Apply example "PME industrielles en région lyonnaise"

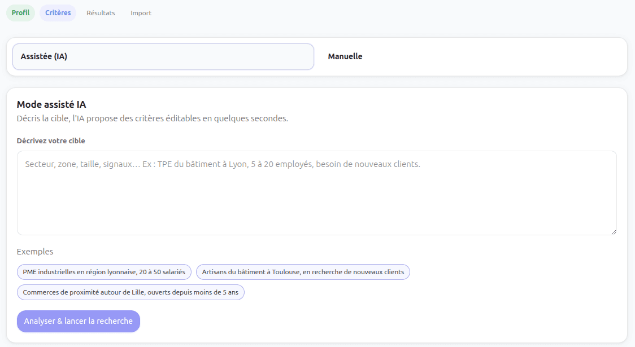click(104, 271)
